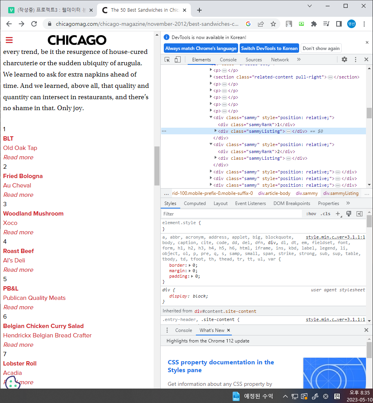Show more Styles pane tabs chevron
Viewport: 373px width, 403px height.
click(x=348, y=203)
